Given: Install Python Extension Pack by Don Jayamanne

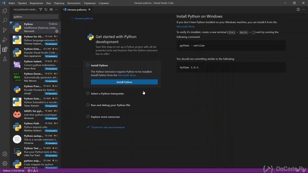Looking at the screenshot, I should click(51, 56).
